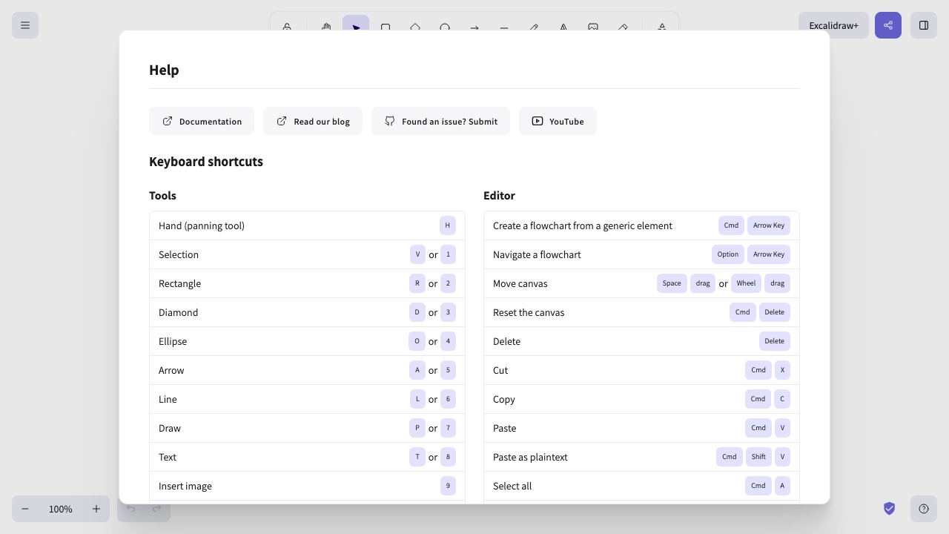Click the D key badge for Diamond
The image size is (949, 534).
[417, 312]
